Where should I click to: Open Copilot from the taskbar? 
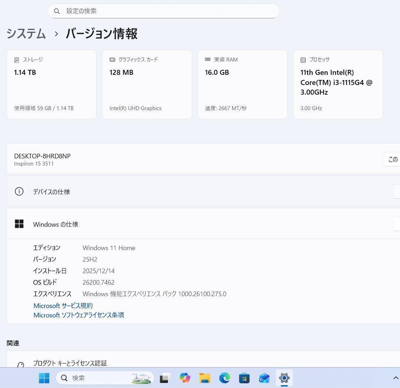pyautogui.click(x=184, y=378)
